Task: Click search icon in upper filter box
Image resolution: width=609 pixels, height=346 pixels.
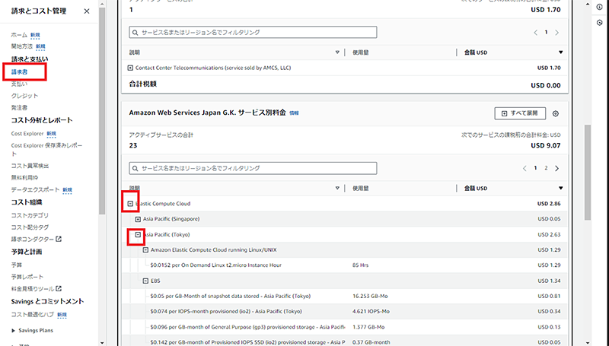Action: [x=136, y=33]
